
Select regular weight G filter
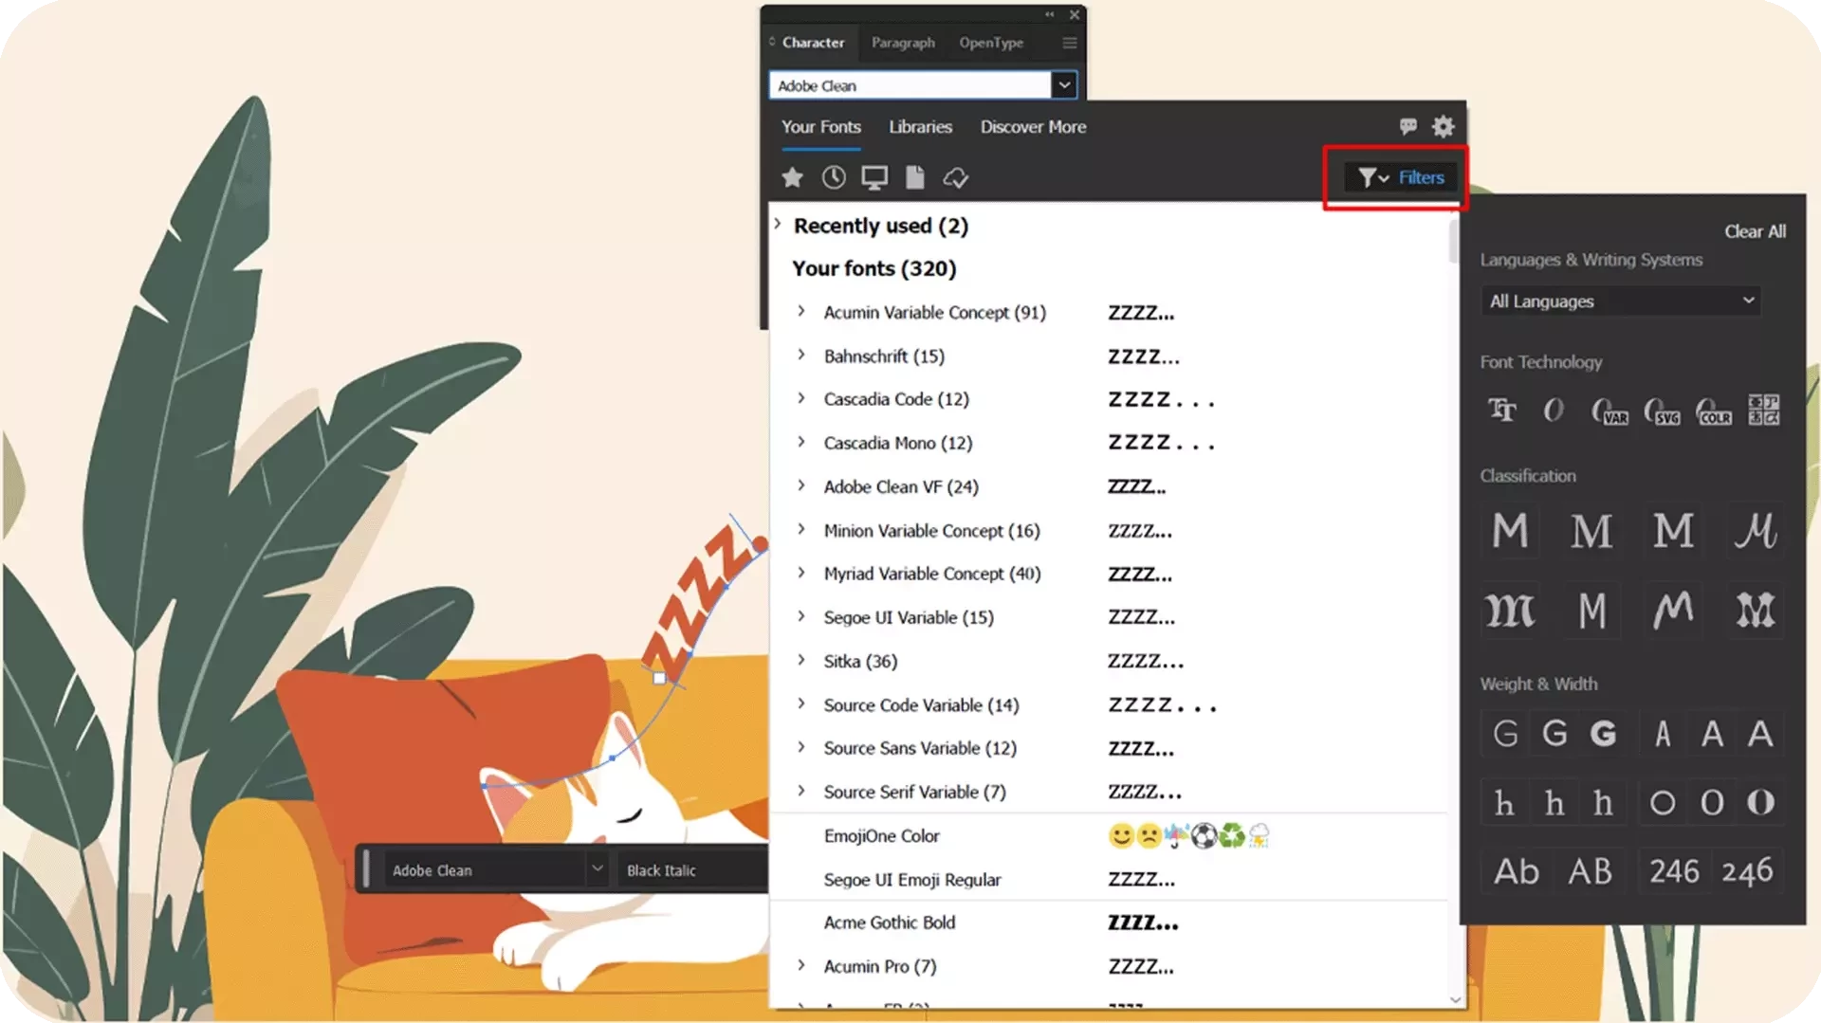1554,733
